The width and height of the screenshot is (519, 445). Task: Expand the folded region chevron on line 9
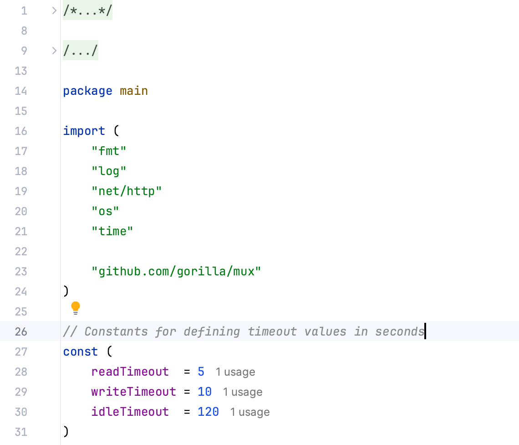click(54, 51)
